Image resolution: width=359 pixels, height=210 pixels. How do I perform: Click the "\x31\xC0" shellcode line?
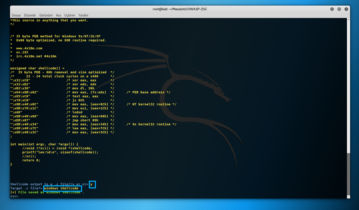pos(62,80)
